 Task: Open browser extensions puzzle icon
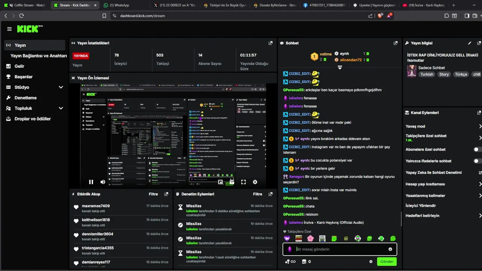[447, 16]
